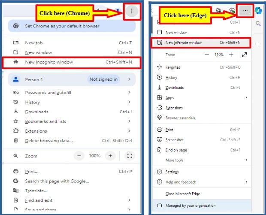Click Chrome's fullscreen zoom icon
This screenshot has height=215, width=266.
(x=130, y=156)
